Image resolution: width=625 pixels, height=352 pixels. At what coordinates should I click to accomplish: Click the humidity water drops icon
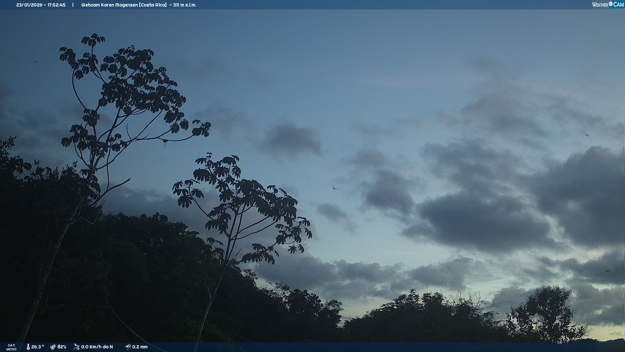(53, 347)
